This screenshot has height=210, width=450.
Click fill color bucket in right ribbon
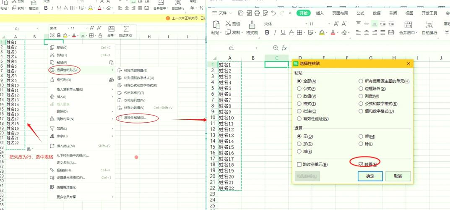tap(322, 32)
